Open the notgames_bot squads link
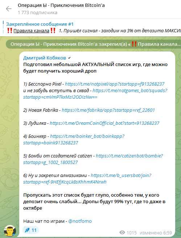Screen dimensions: 181x238 (x=95, y=94)
